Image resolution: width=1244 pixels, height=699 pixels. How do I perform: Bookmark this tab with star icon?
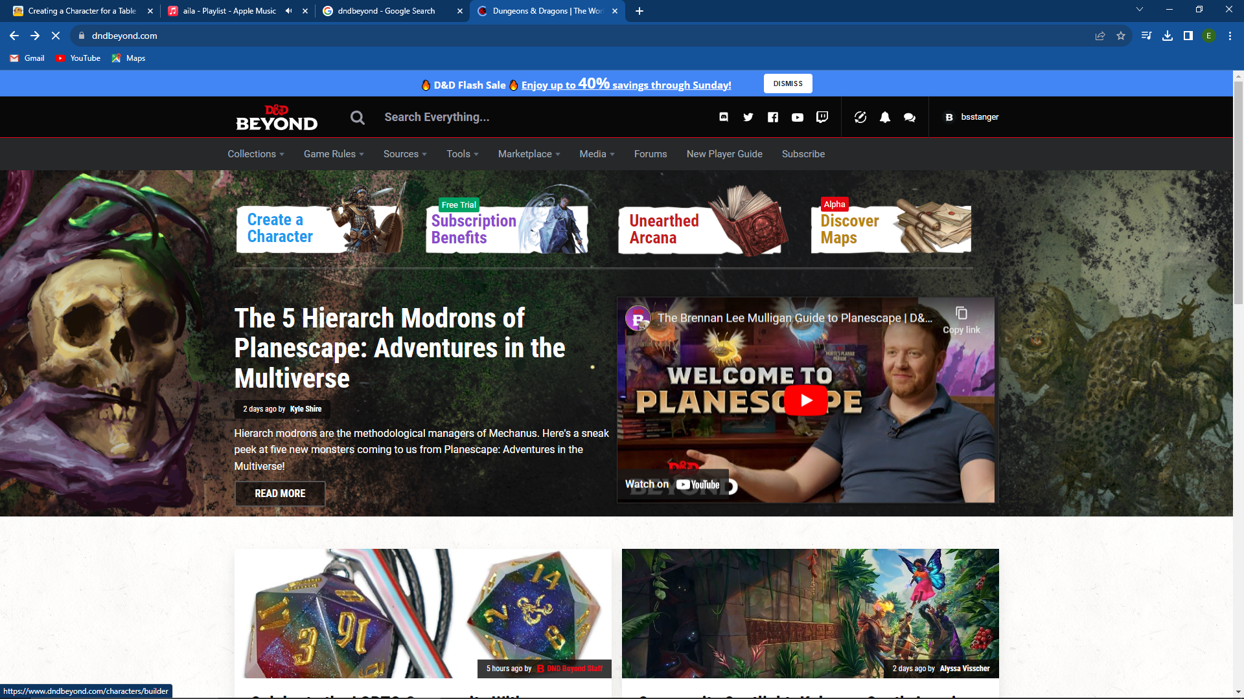click(x=1121, y=36)
